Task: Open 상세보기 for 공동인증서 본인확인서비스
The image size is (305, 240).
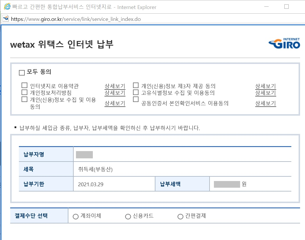Action: coord(265,103)
